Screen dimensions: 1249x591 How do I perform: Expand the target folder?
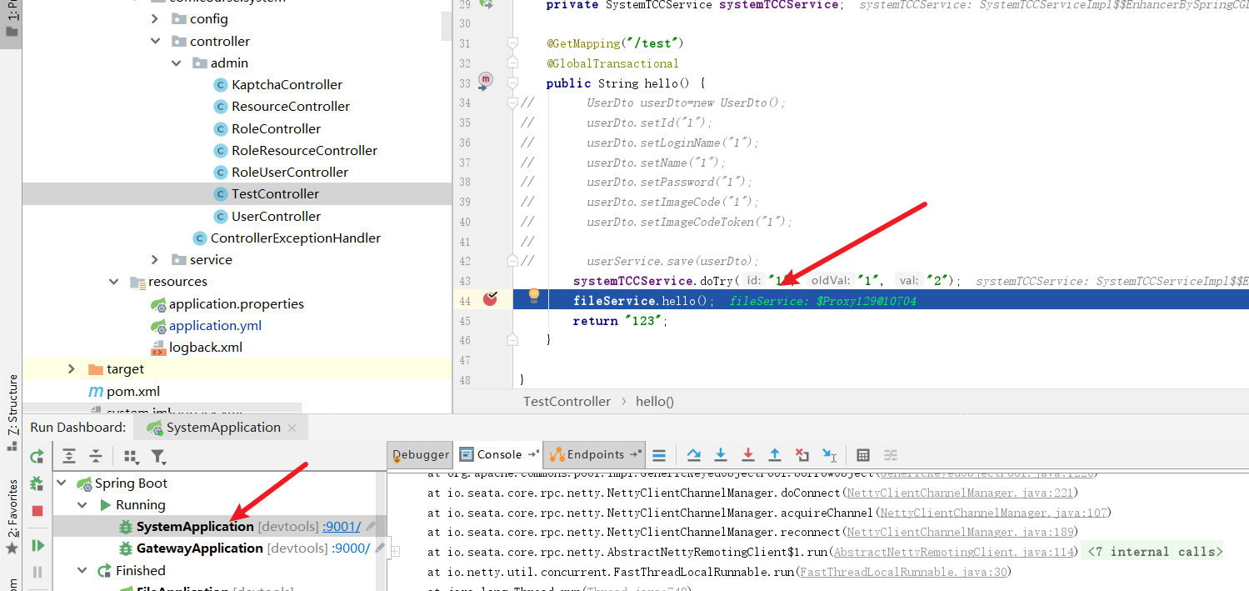click(72, 369)
